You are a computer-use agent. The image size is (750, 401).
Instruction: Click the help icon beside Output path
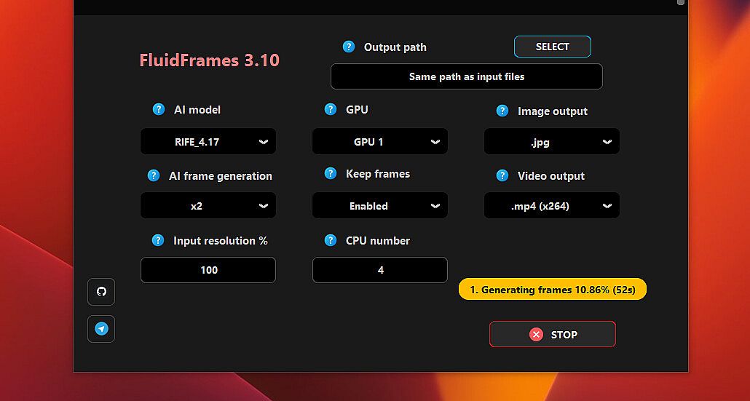point(349,47)
